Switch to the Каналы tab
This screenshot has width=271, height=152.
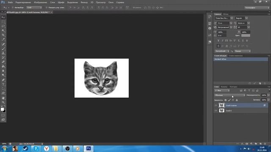pyautogui.click(x=224, y=87)
